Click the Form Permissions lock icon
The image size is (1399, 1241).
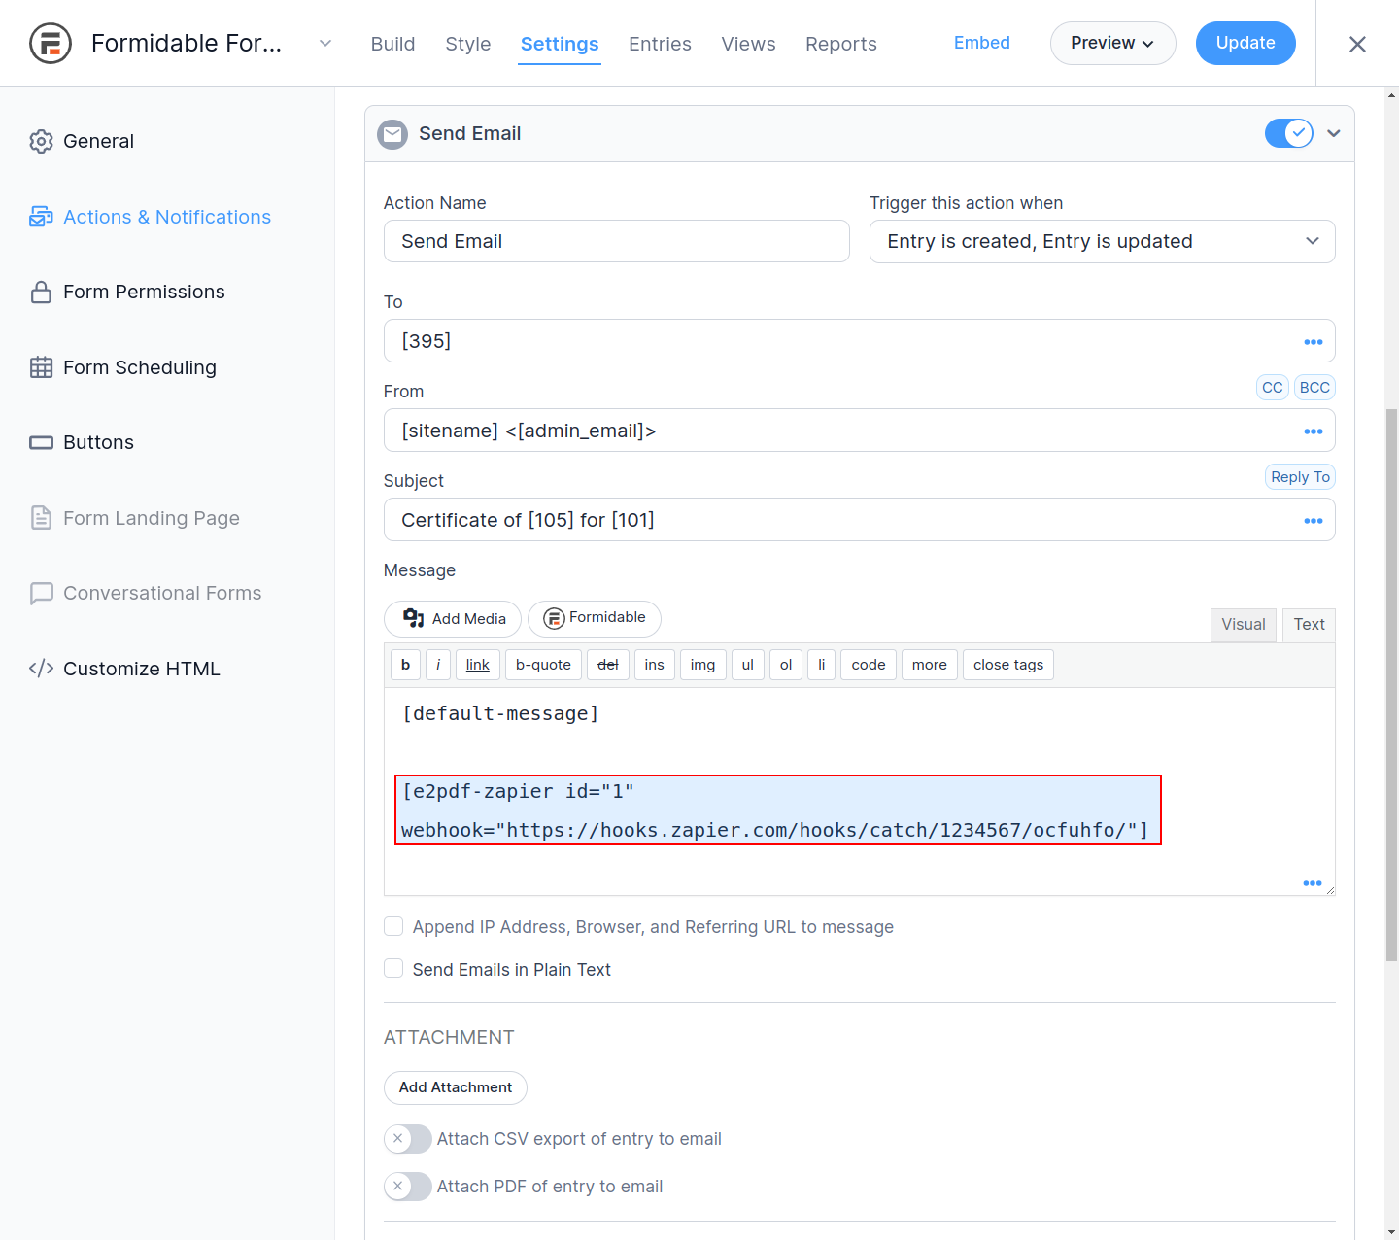41,293
